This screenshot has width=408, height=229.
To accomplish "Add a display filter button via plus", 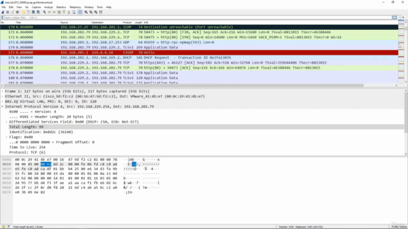I will pos(404,17).
